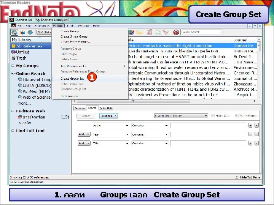Open the Title field dropdown
Screen dimensions: 274x205
point(110,143)
